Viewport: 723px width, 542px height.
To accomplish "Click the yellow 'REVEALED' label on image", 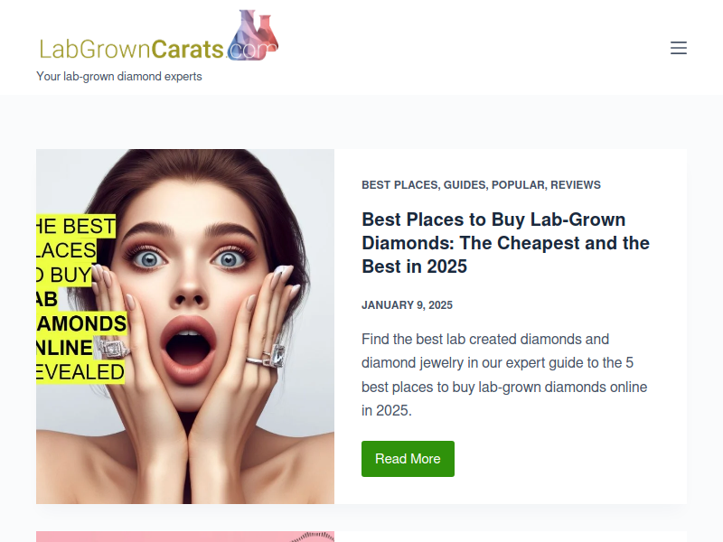I will coord(80,372).
